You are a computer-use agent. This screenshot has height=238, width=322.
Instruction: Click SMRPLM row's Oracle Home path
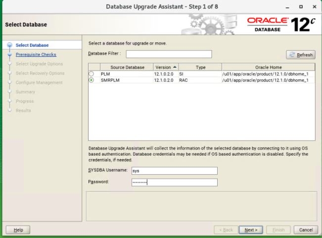click(268, 80)
